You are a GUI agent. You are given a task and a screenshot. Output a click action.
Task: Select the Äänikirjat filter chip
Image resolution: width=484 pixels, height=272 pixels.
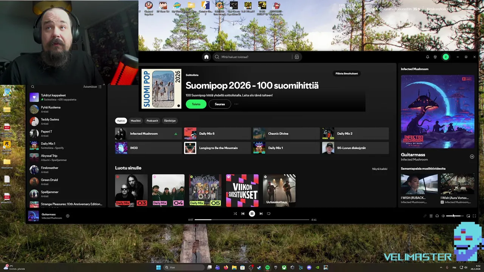point(170,121)
